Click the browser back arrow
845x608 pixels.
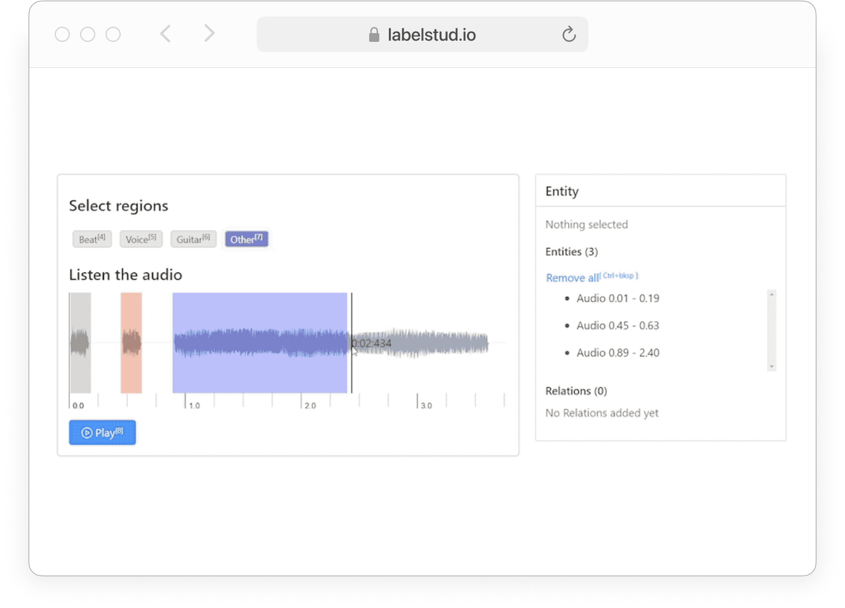click(165, 34)
